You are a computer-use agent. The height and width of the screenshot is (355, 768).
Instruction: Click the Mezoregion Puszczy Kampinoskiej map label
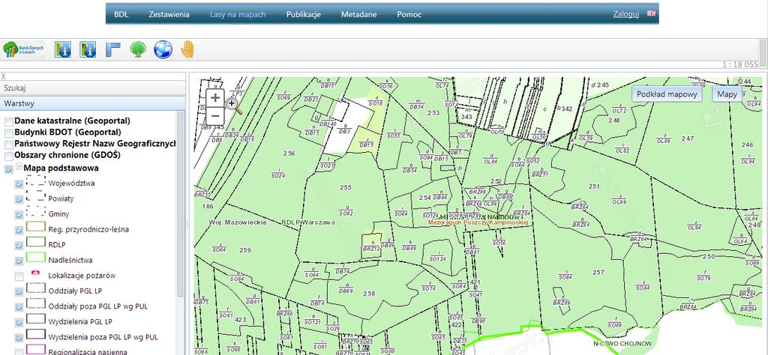click(479, 222)
